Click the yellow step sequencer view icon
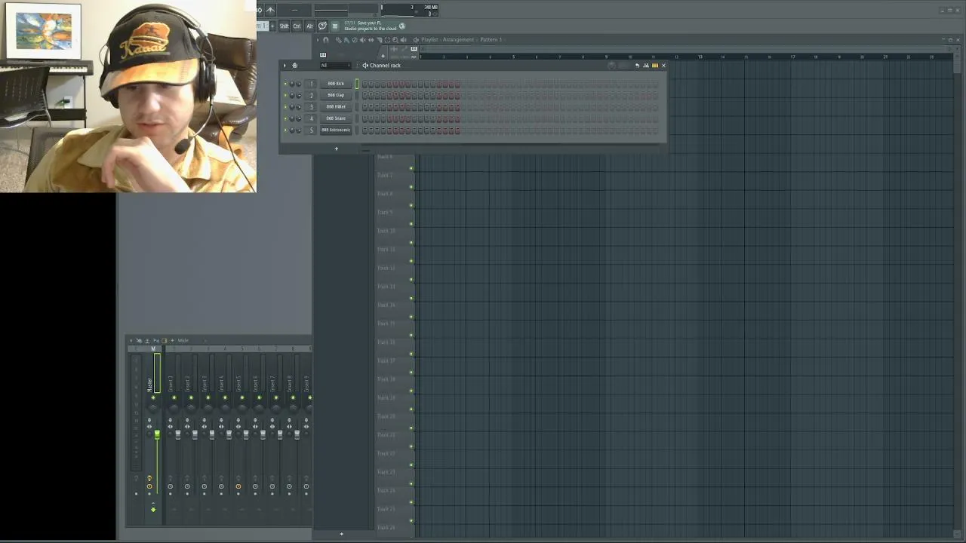Viewport: 966px width, 543px height. pyautogui.click(x=654, y=66)
